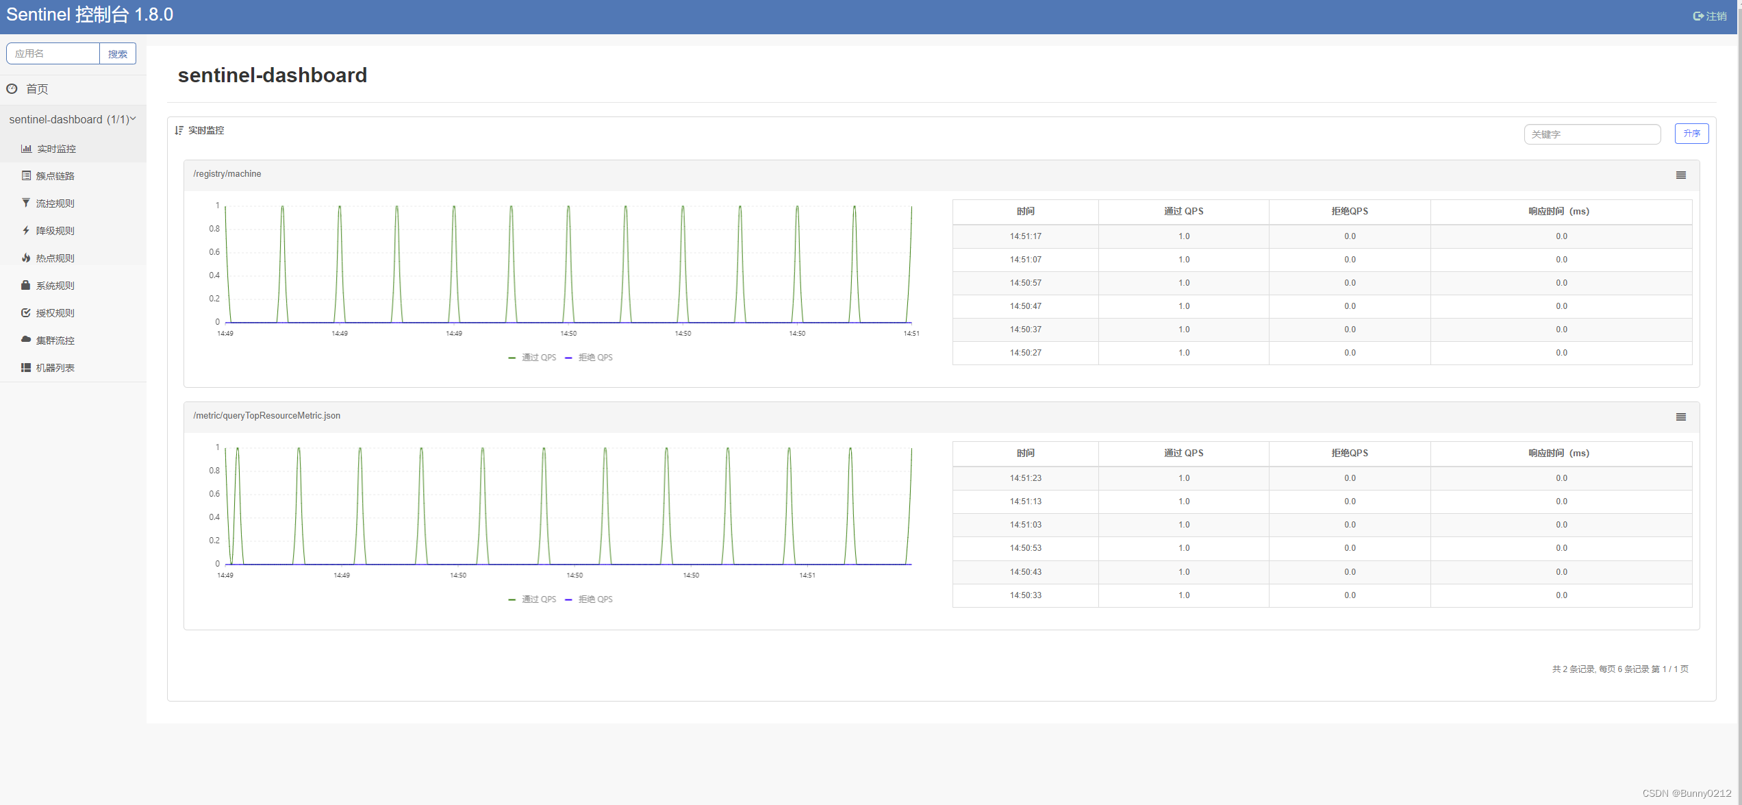Click the 14:50:37 time cell
Image resolution: width=1742 pixels, height=805 pixels.
pos(1025,330)
